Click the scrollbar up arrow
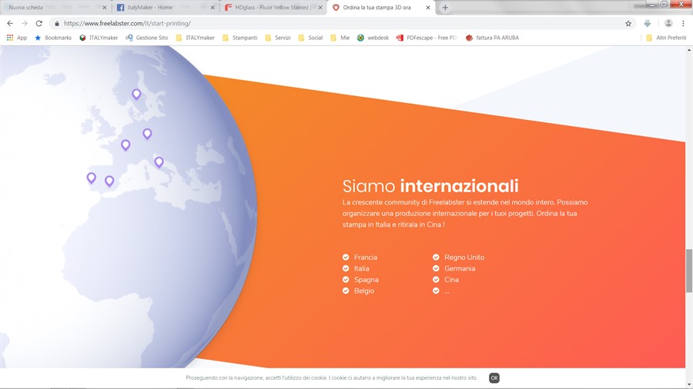 coord(689,50)
